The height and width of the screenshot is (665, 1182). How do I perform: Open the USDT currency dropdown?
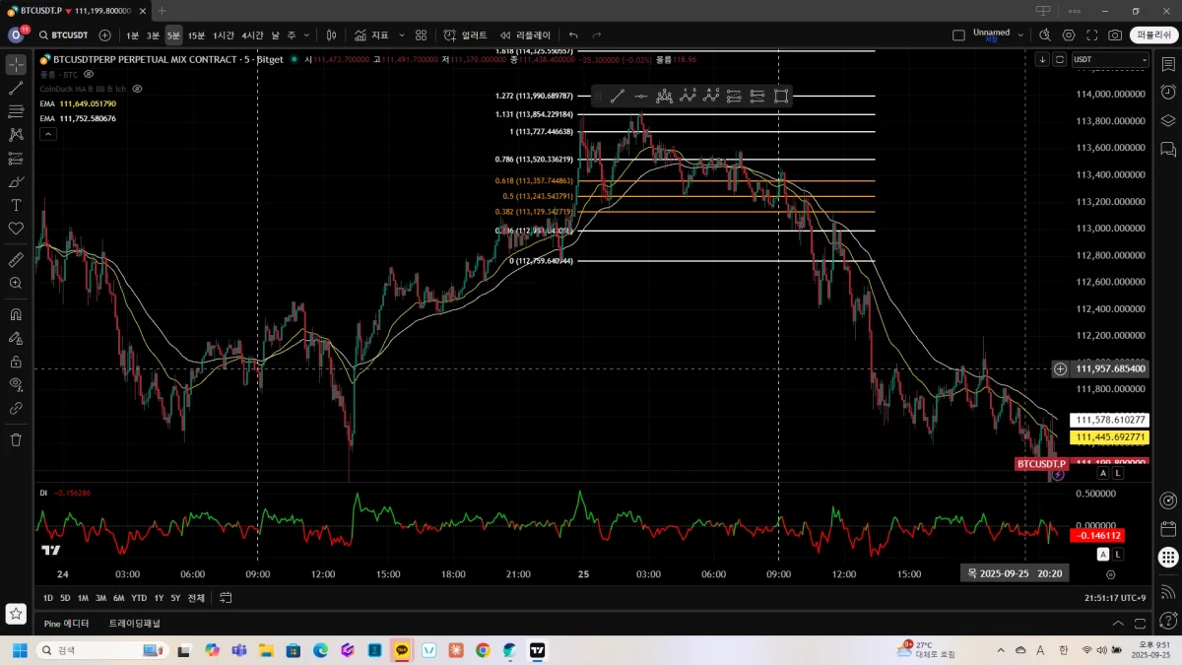pyautogui.click(x=1110, y=59)
